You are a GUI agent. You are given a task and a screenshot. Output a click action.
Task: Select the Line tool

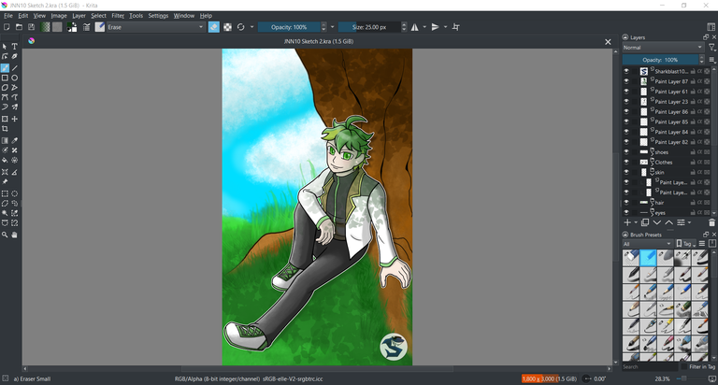(x=15, y=68)
